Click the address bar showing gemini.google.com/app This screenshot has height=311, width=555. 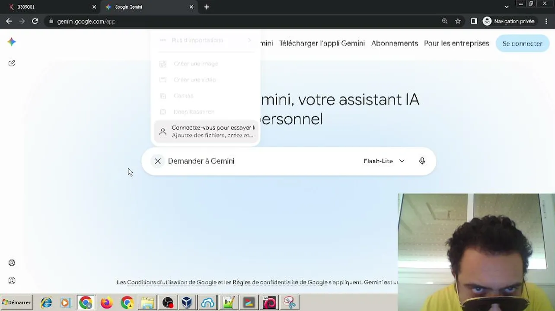242,21
